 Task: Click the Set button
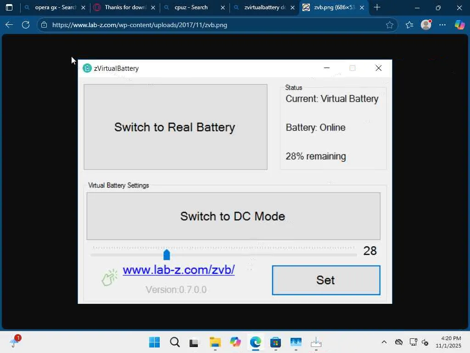326,280
